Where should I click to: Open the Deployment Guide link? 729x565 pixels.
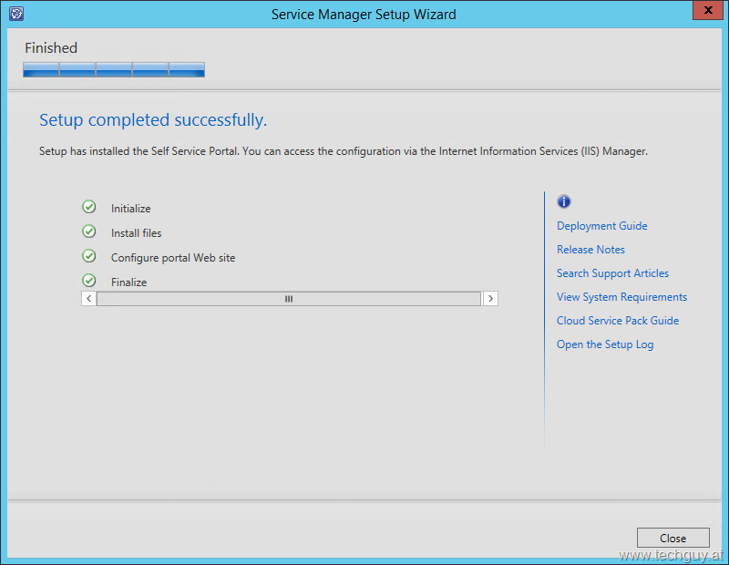(601, 226)
